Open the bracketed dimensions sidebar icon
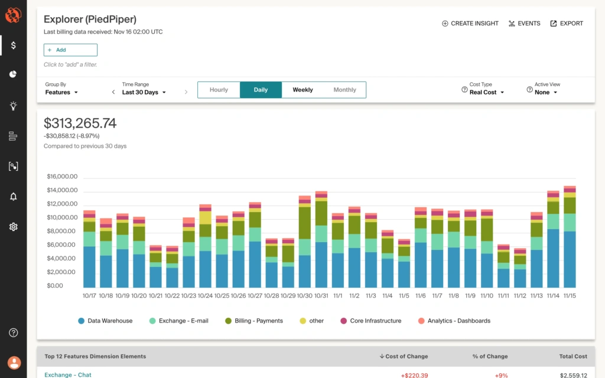 click(x=13, y=166)
